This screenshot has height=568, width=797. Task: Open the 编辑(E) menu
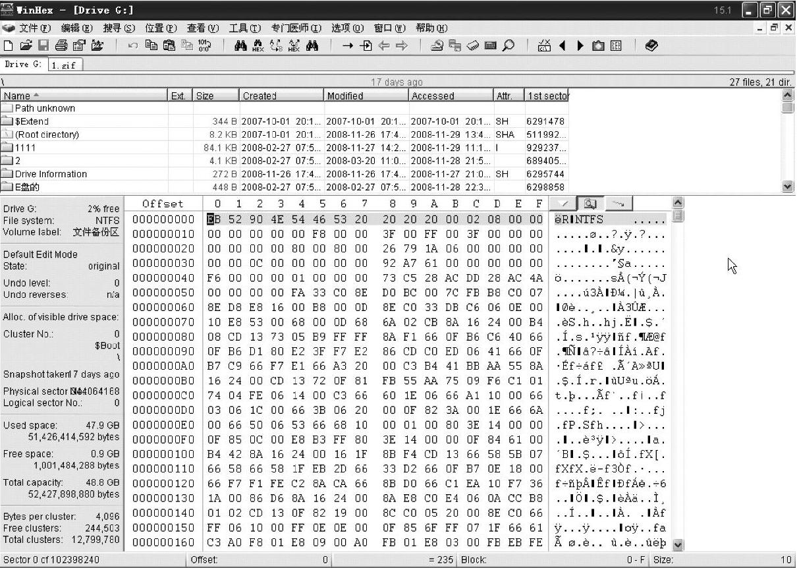click(x=77, y=28)
